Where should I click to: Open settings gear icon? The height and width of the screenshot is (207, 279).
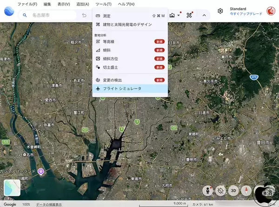pyautogui.click(x=220, y=11)
